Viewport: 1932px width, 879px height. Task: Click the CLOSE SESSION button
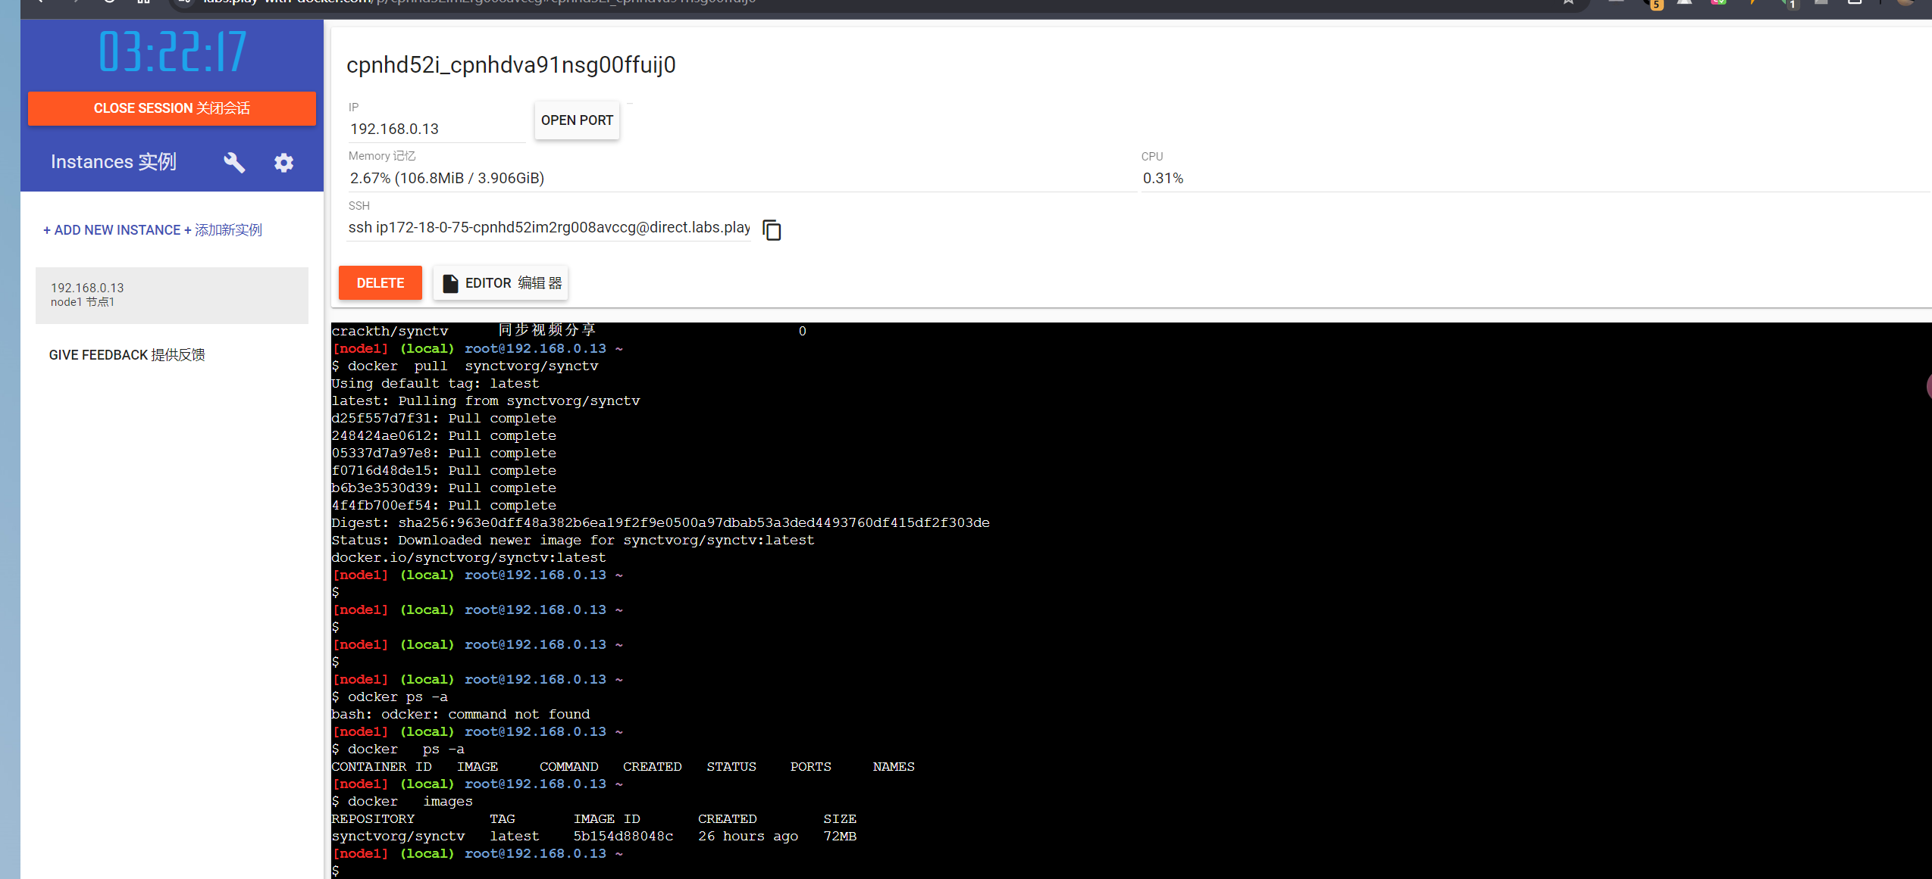click(x=172, y=108)
